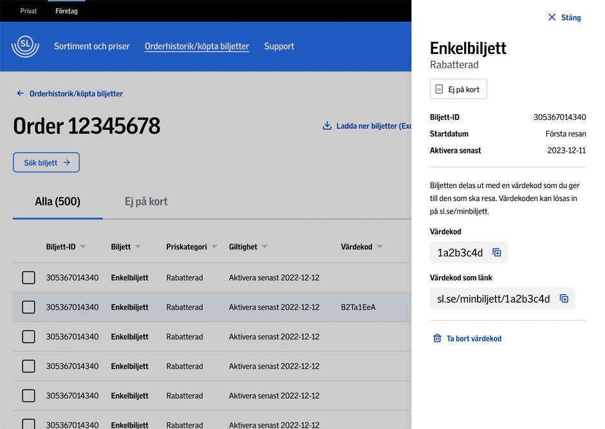Check the first ticket row checkbox
605x429 pixels.
tap(28, 278)
